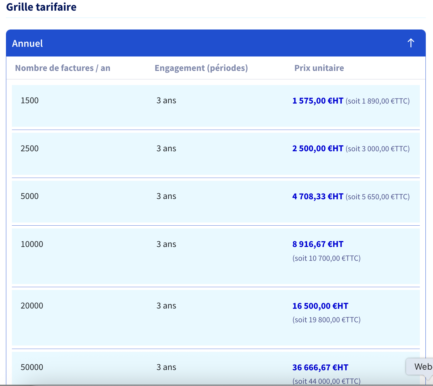This screenshot has height=386, width=433.
Task: Click the Prix unitaire column header
Action: (319, 68)
